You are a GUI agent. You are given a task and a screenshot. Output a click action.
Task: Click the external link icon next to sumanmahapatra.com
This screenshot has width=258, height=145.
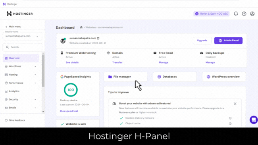pos(98,38)
